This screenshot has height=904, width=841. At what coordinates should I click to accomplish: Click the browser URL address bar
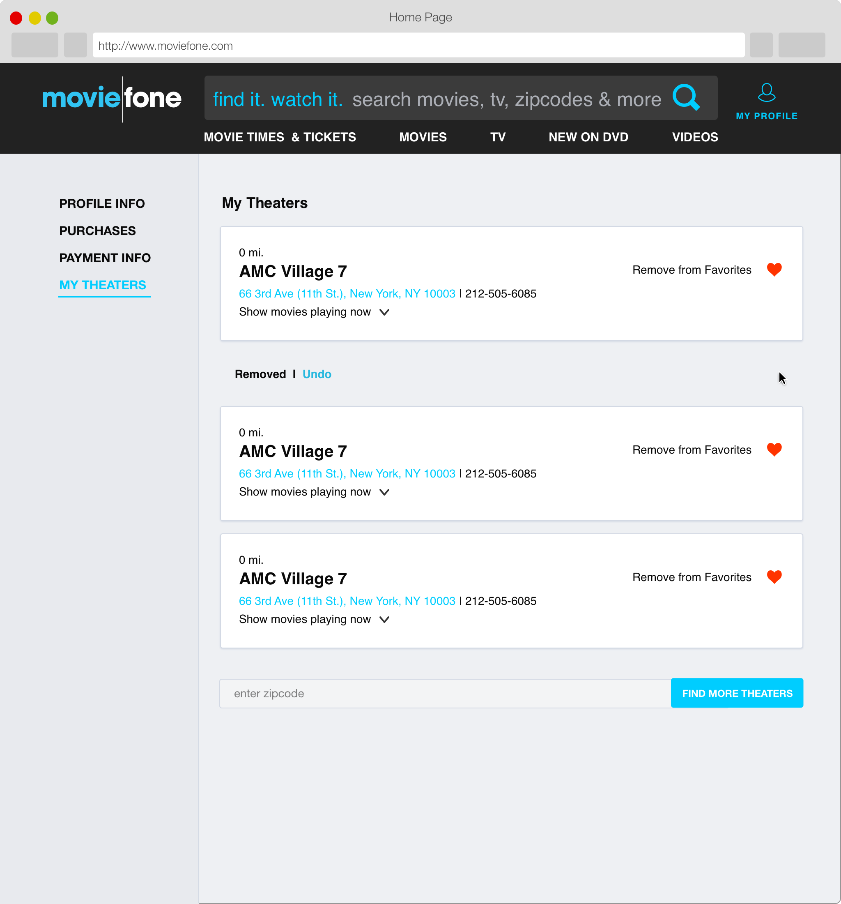[x=418, y=46]
